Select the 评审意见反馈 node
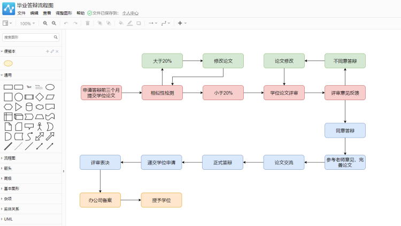 pos(345,93)
